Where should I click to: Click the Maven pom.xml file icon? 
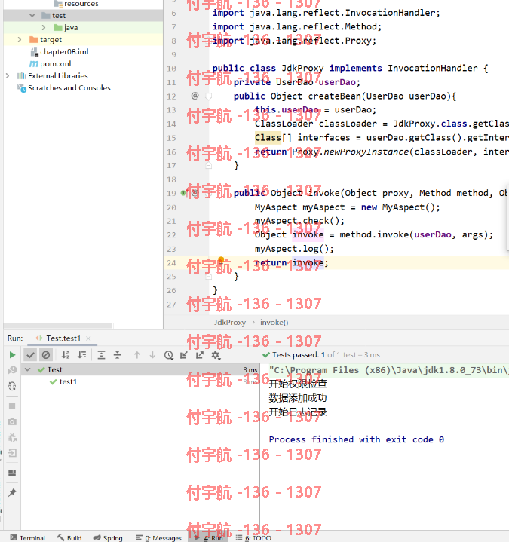click(x=34, y=64)
